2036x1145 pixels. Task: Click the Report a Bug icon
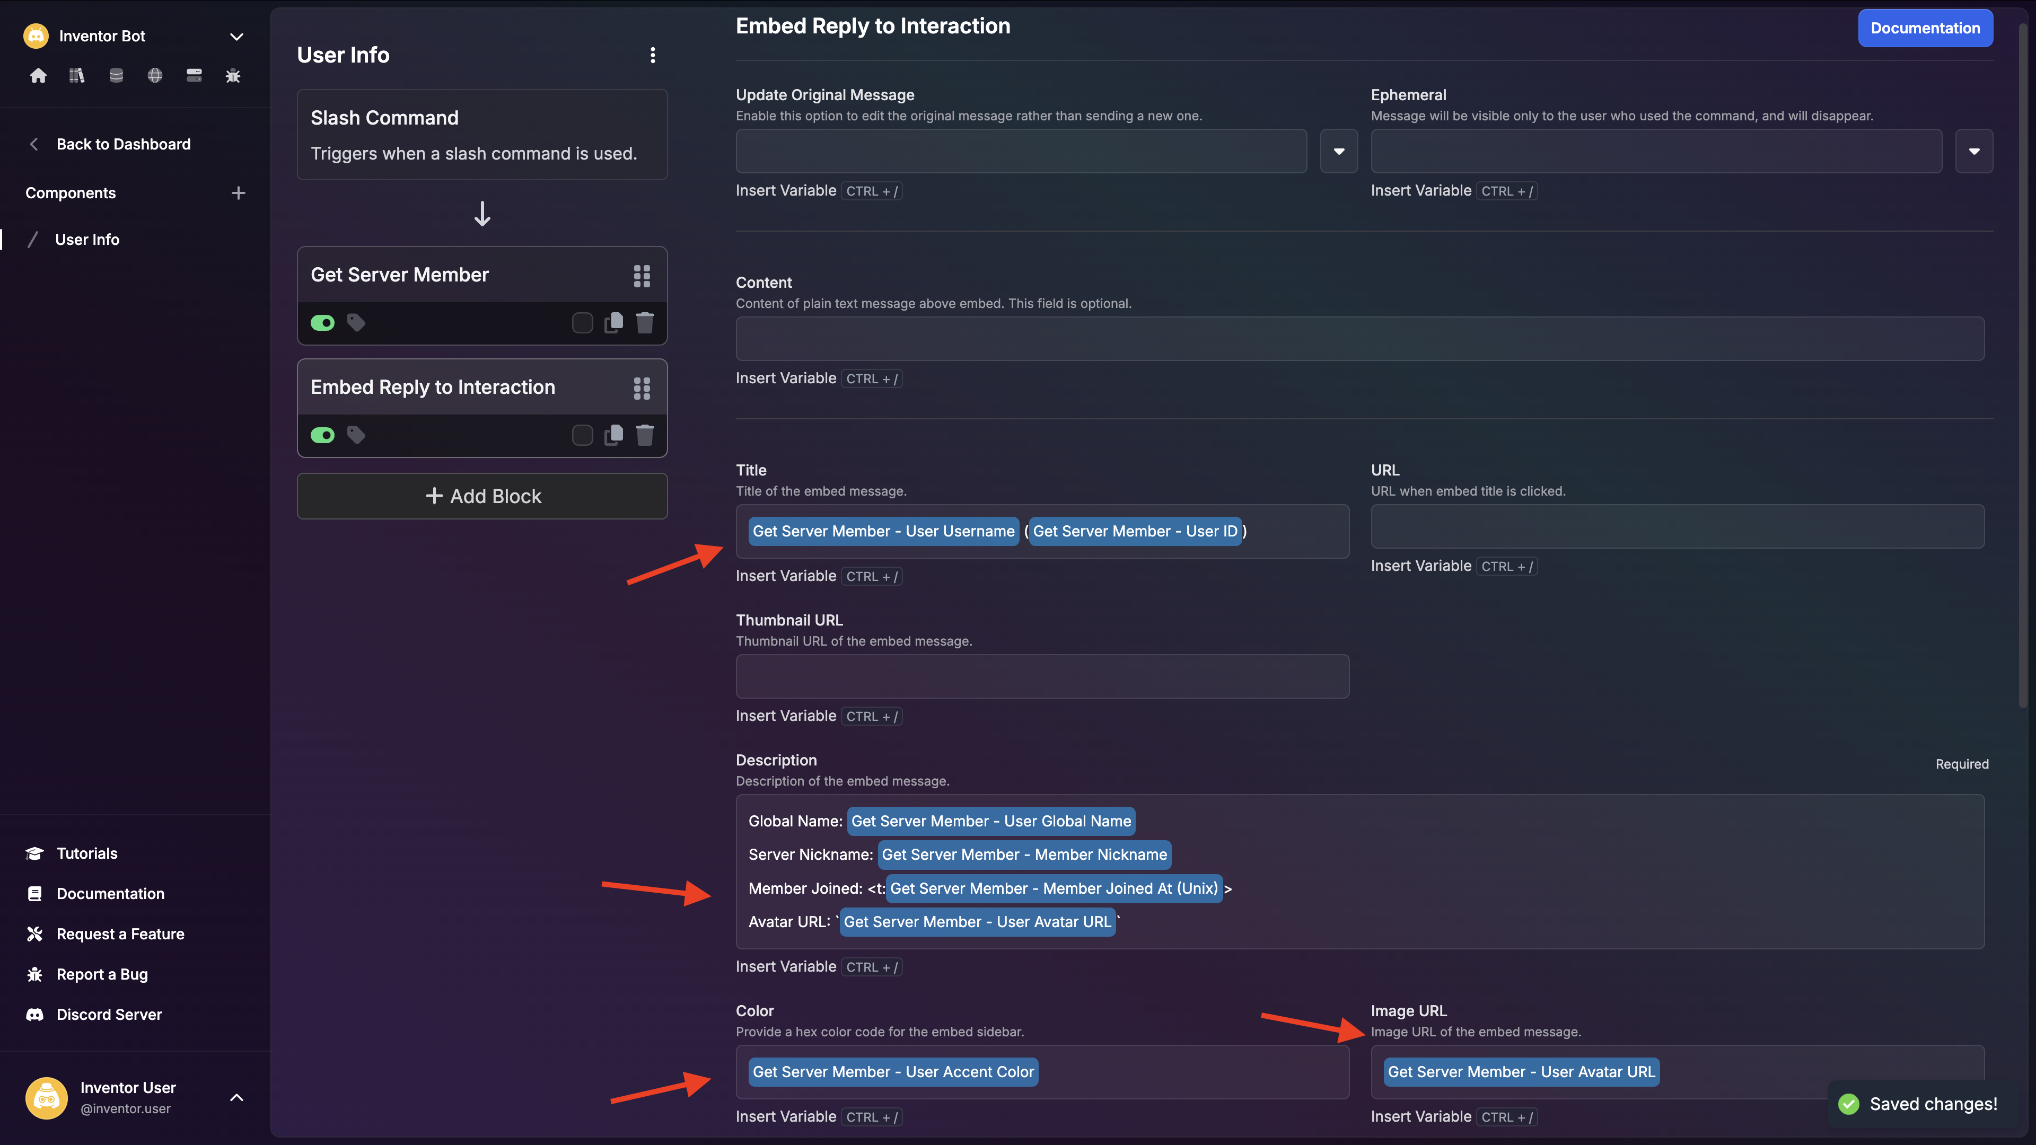point(35,974)
